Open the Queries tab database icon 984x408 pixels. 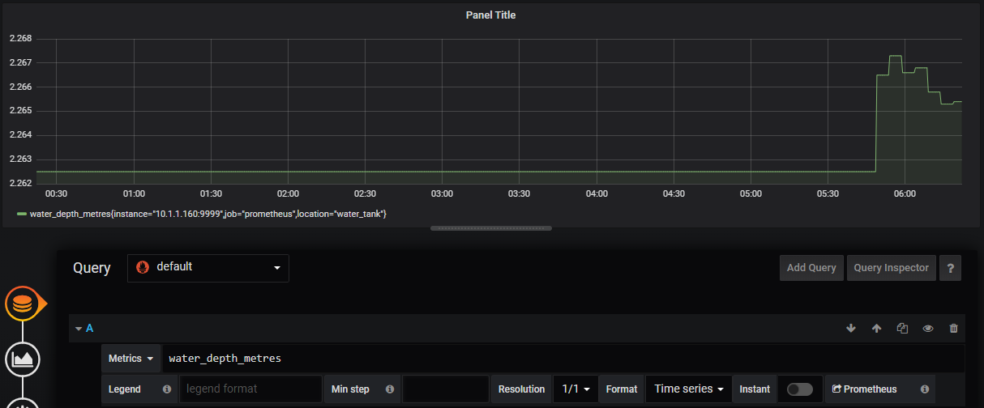coord(23,304)
